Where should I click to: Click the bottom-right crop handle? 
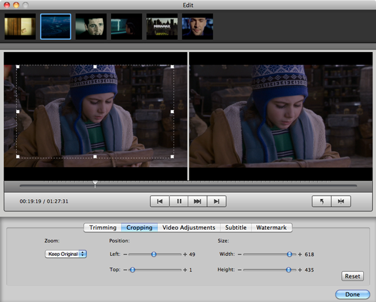coord(172,156)
